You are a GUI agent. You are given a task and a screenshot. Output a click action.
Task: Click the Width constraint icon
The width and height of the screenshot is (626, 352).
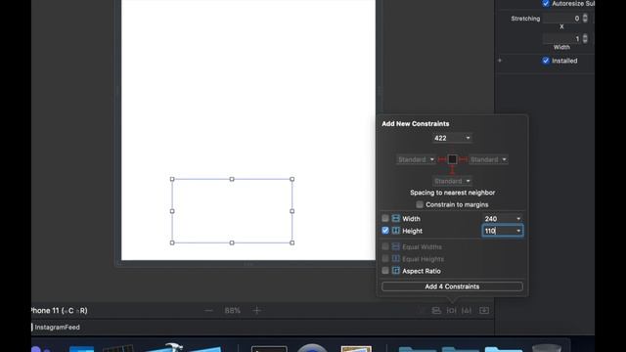point(395,218)
